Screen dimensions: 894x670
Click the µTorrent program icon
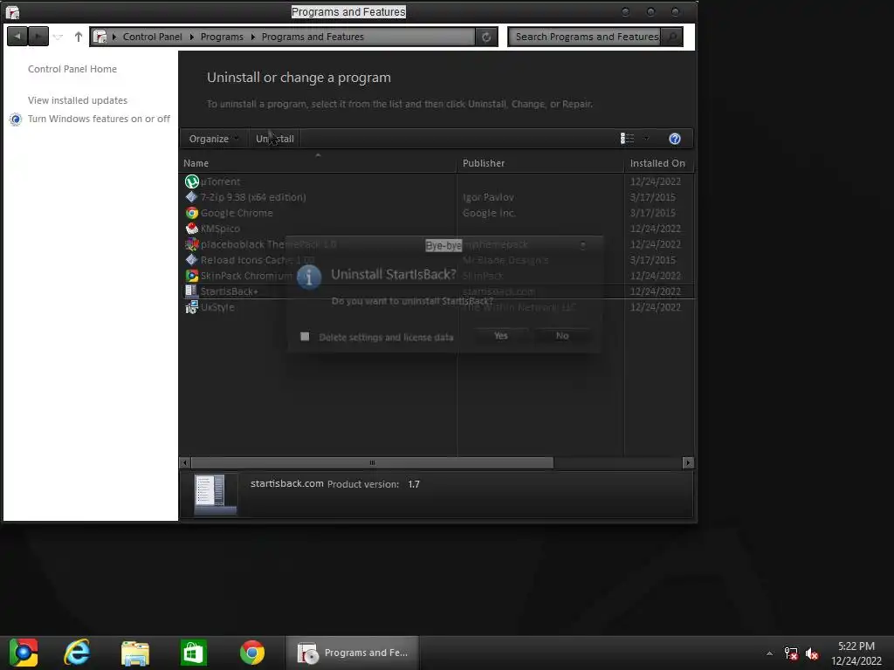191,181
